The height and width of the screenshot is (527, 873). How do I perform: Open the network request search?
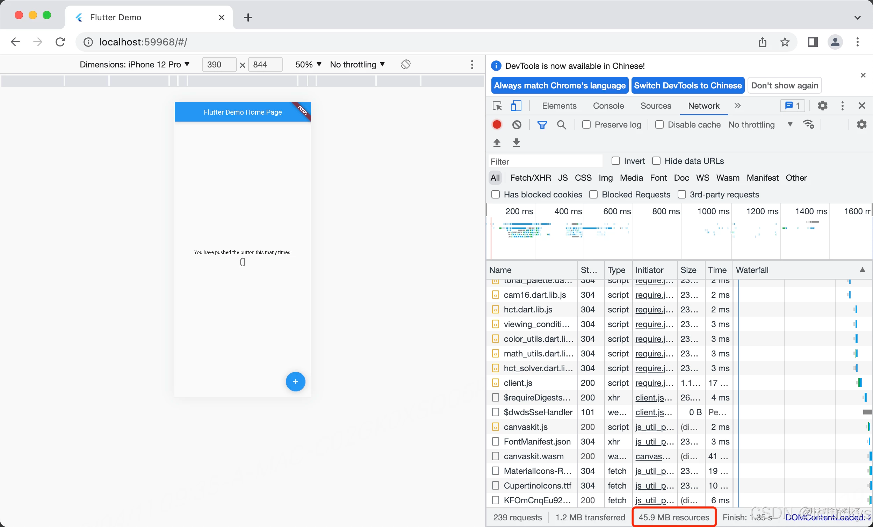pyautogui.click(x=562, y=125)
